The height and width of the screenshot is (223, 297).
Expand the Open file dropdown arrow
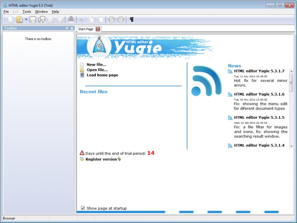pos(26,19)
